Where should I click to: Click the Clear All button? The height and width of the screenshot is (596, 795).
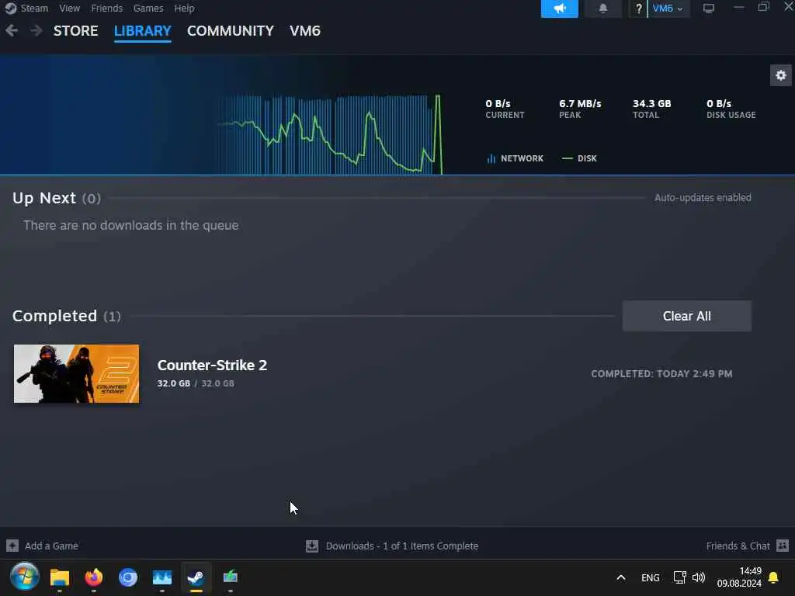[x=686, y=317]
